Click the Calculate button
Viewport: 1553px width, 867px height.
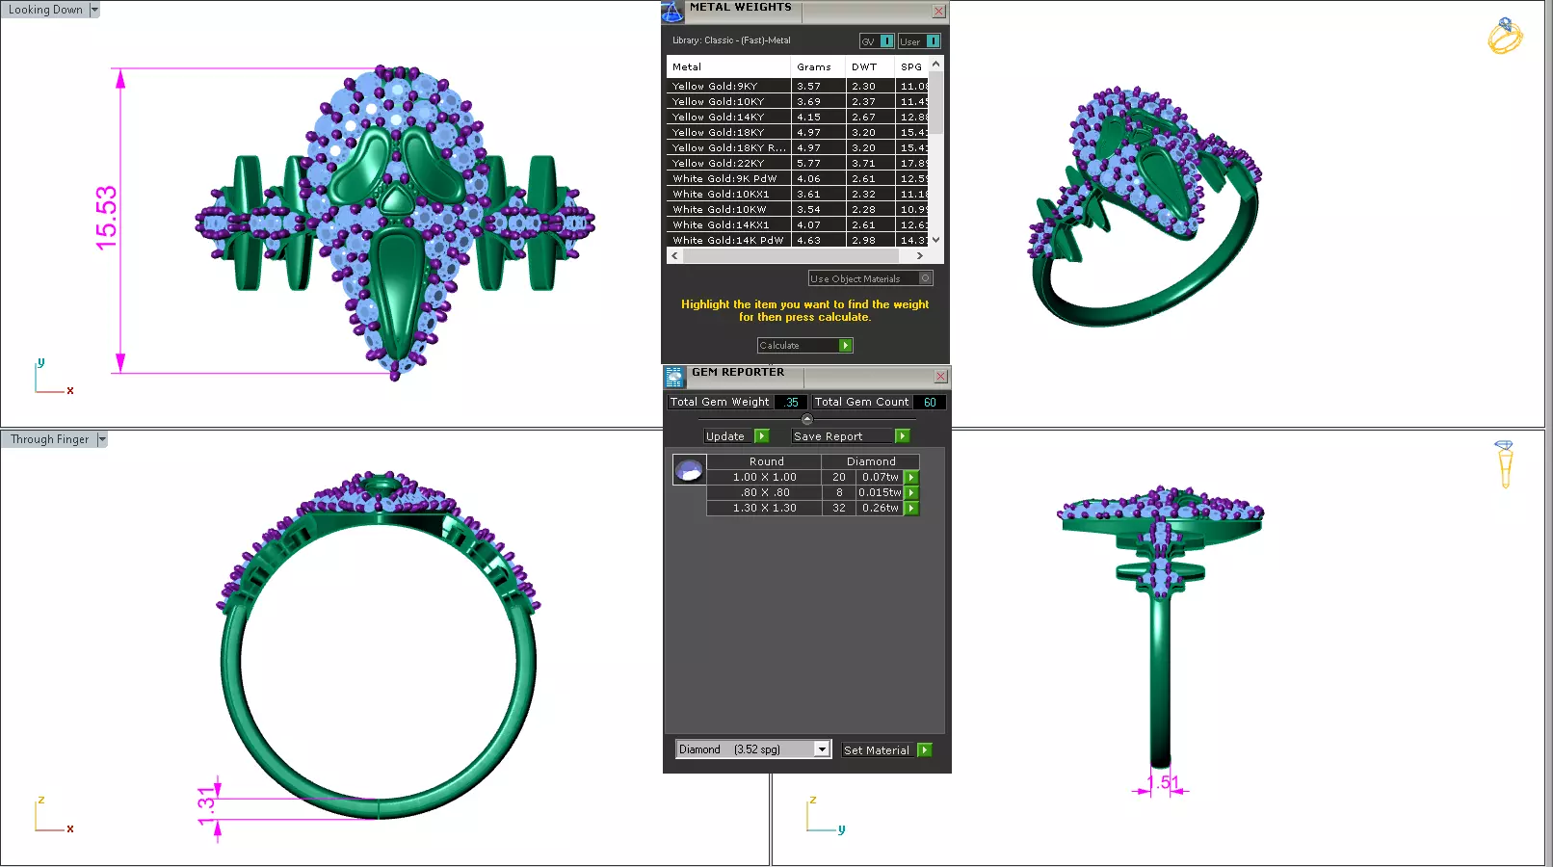(799, 346)
